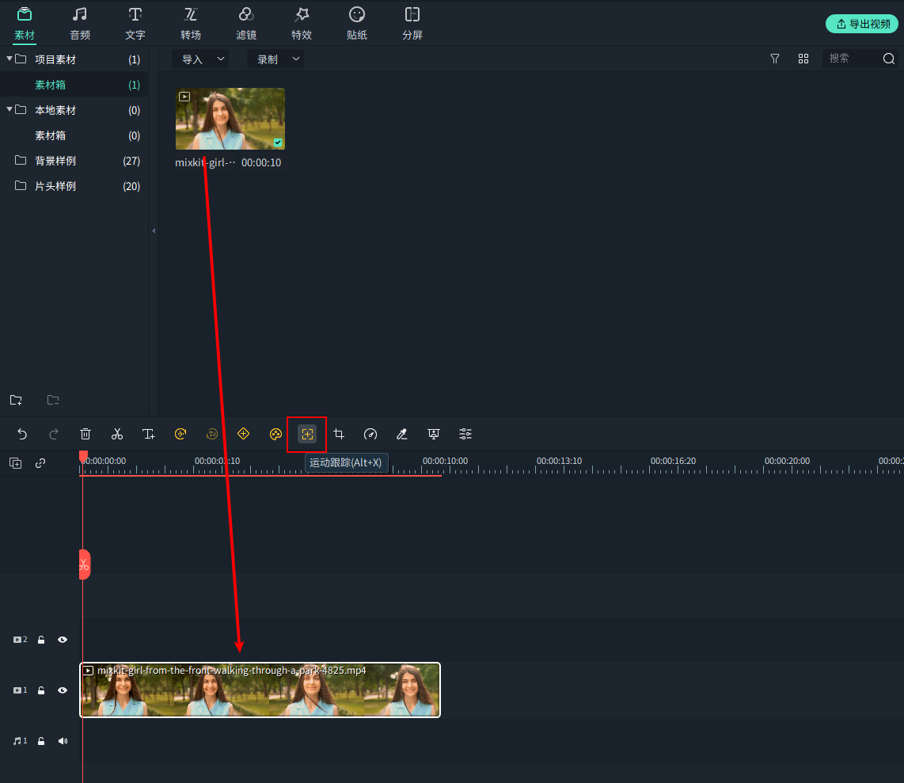
Task: Hide video track 1 with eye icon
Action: click(x=63, y=690)
